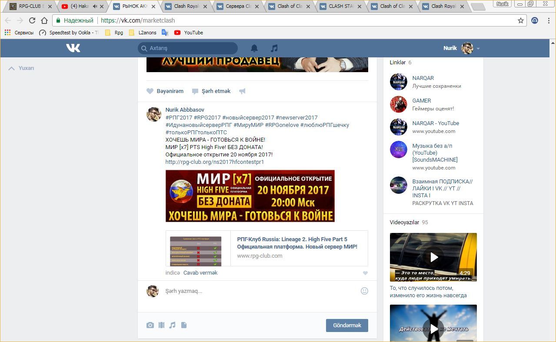Close the RPG-CLUB tab
The image size is (556, 342).
pos(50,7)
